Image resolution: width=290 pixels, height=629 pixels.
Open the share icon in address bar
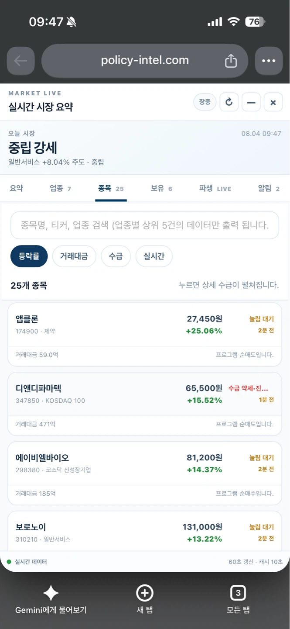[231, 61]
